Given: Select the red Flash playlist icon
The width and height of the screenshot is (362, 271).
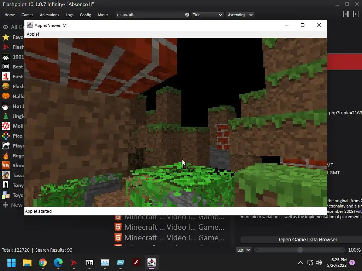Looking at the screenshot, I should click(6, 47).
